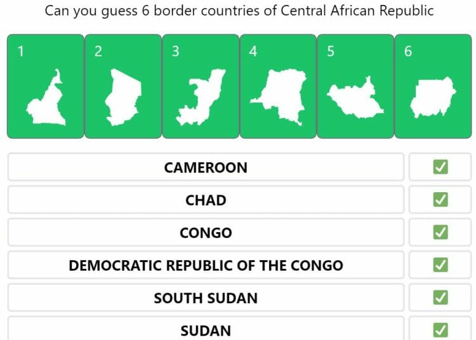Viewport: 476px width, 340px height.
Task: Select card 2 with Chad silhouette
Action: tap(123, 86)
